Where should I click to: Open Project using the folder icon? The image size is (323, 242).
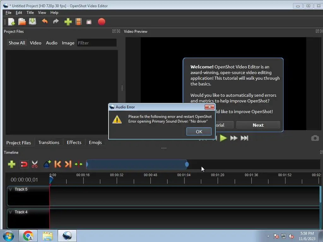22,22
